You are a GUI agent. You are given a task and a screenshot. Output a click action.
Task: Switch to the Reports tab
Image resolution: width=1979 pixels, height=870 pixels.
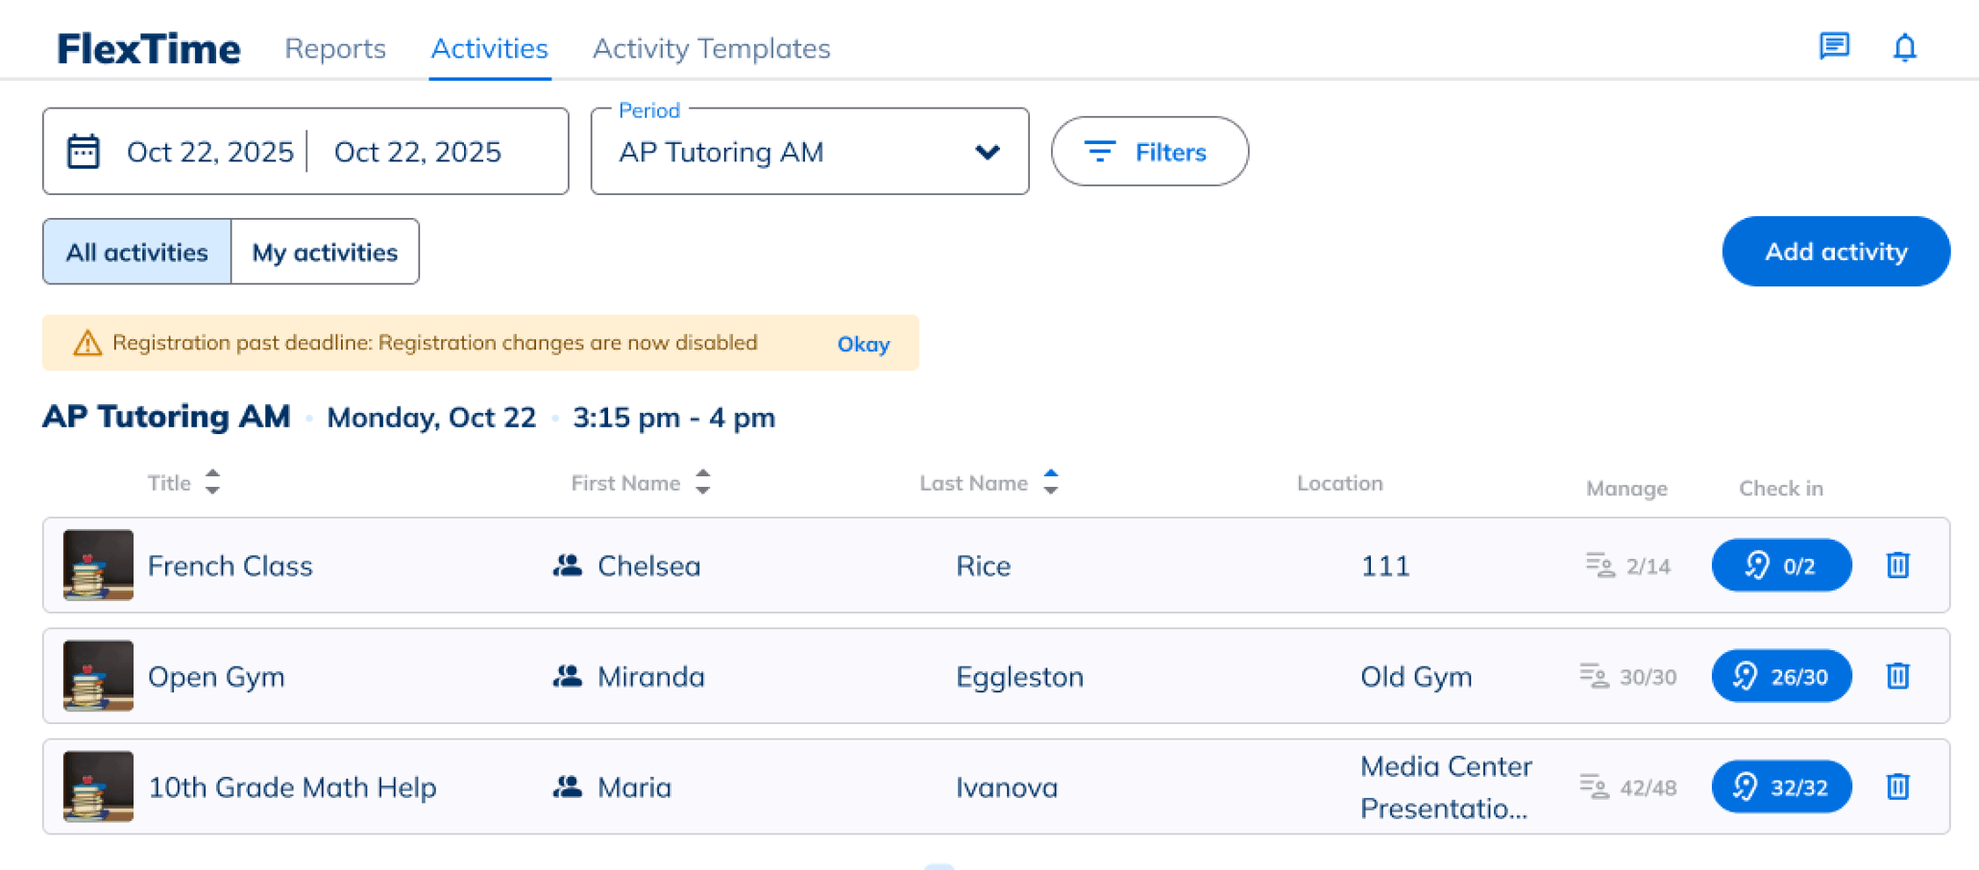(x=334, y=48)
